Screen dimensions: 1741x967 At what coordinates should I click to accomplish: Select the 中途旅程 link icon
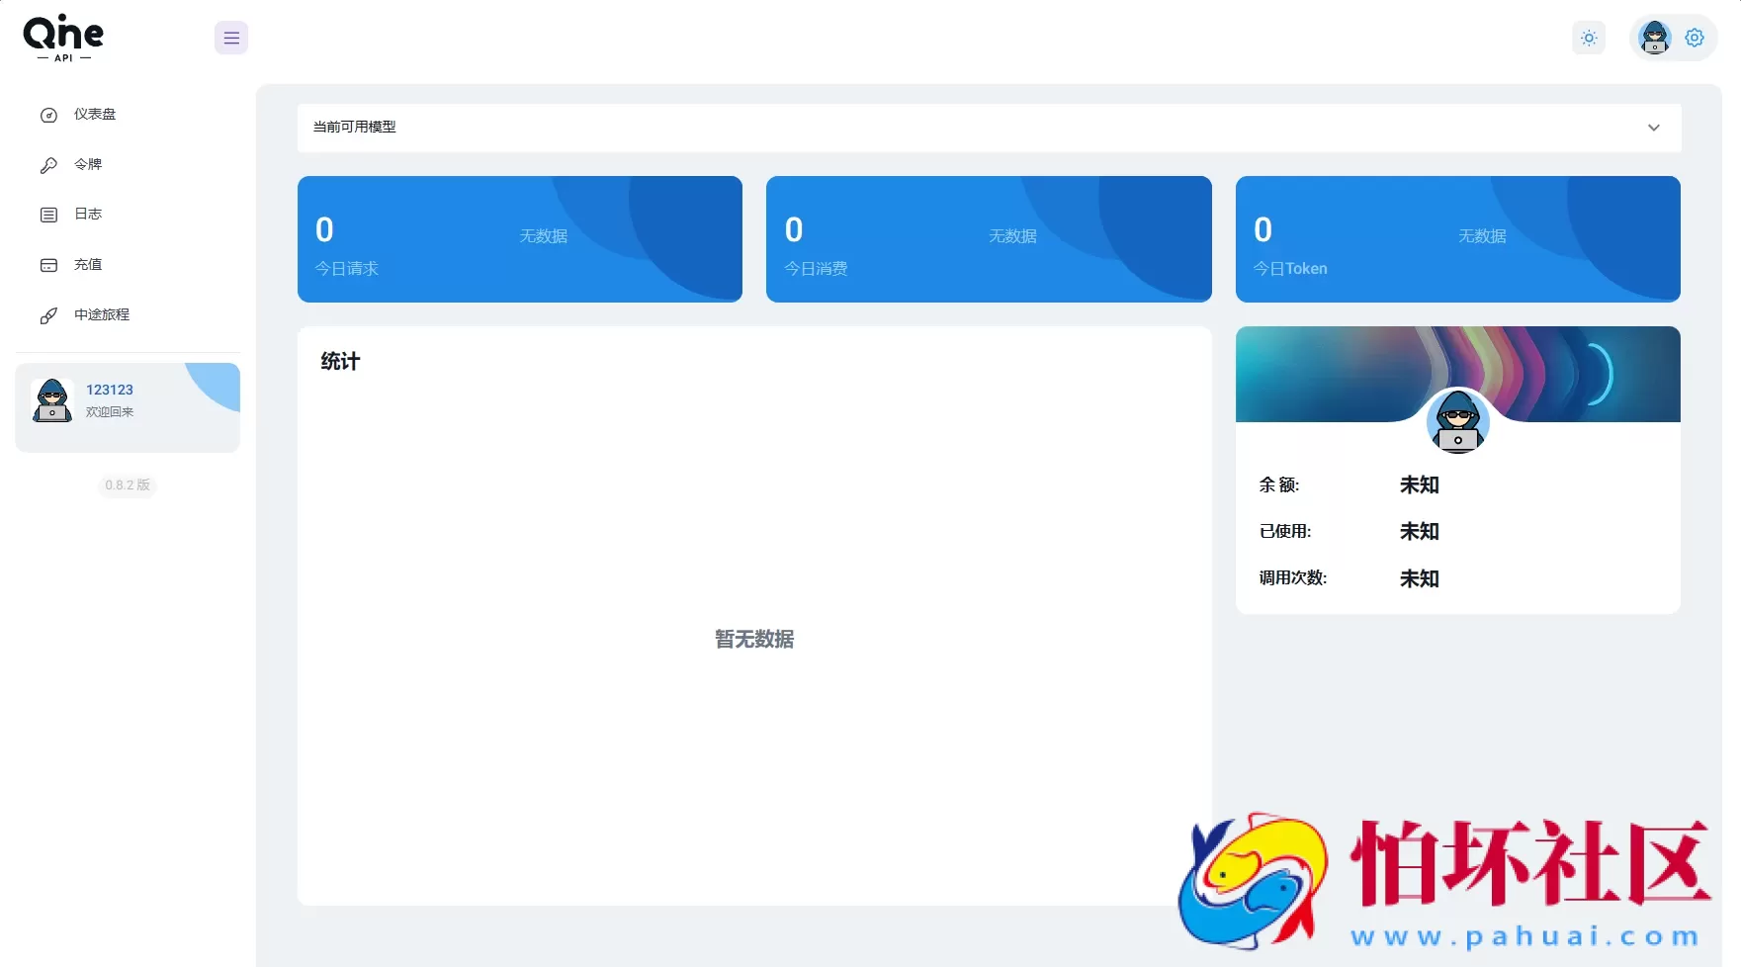[49, 314]
